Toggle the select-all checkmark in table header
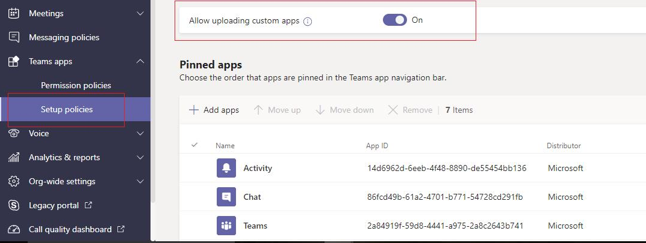646x243 pixels. pos(194,145)
